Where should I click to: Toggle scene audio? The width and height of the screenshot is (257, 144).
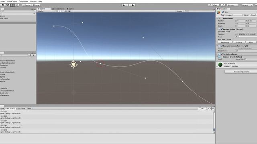point(65,11)
